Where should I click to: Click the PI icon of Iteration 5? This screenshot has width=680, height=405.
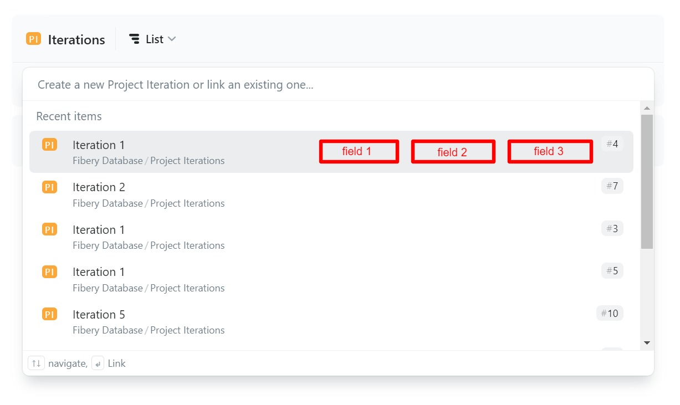click(49, 315)
